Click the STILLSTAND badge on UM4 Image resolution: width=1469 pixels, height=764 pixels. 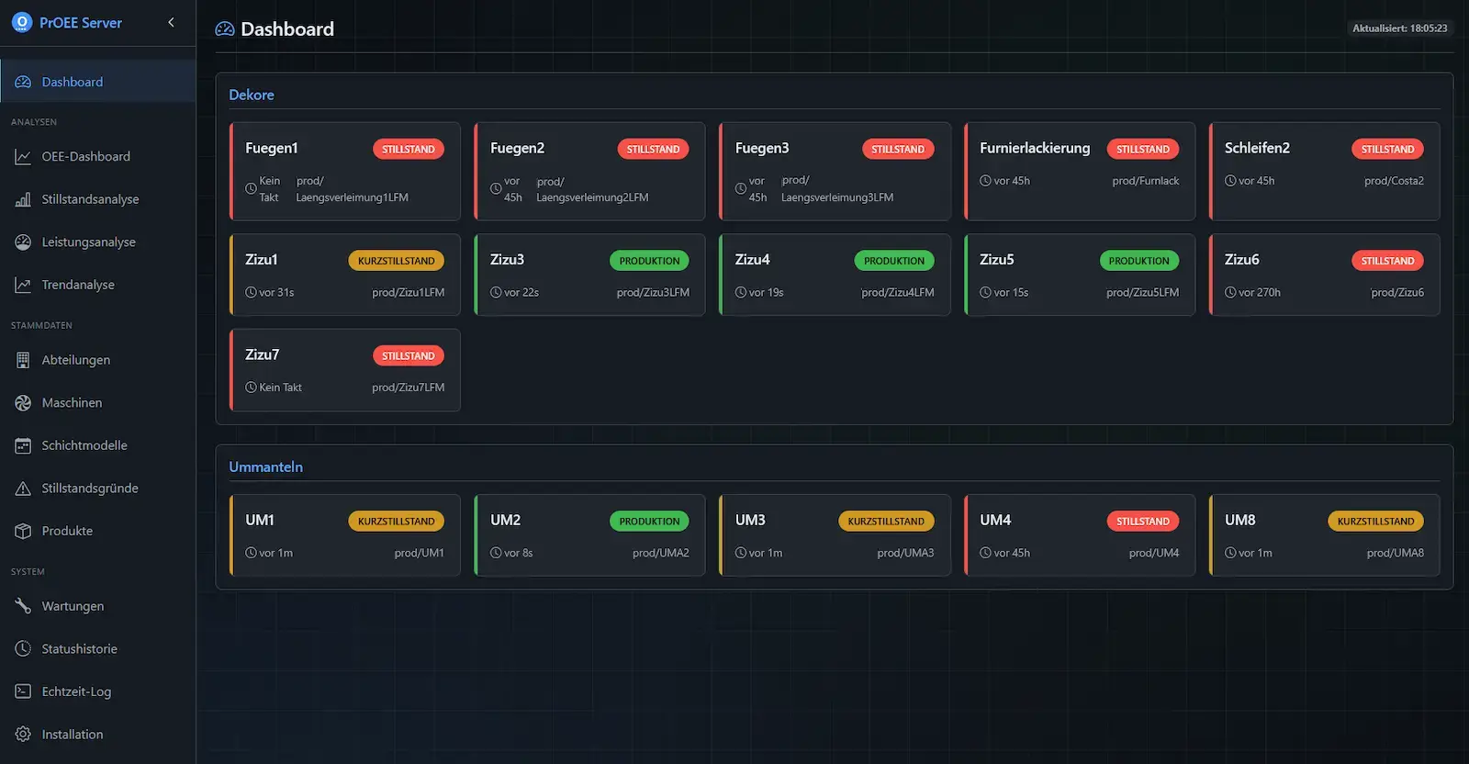coord(1143,521)
